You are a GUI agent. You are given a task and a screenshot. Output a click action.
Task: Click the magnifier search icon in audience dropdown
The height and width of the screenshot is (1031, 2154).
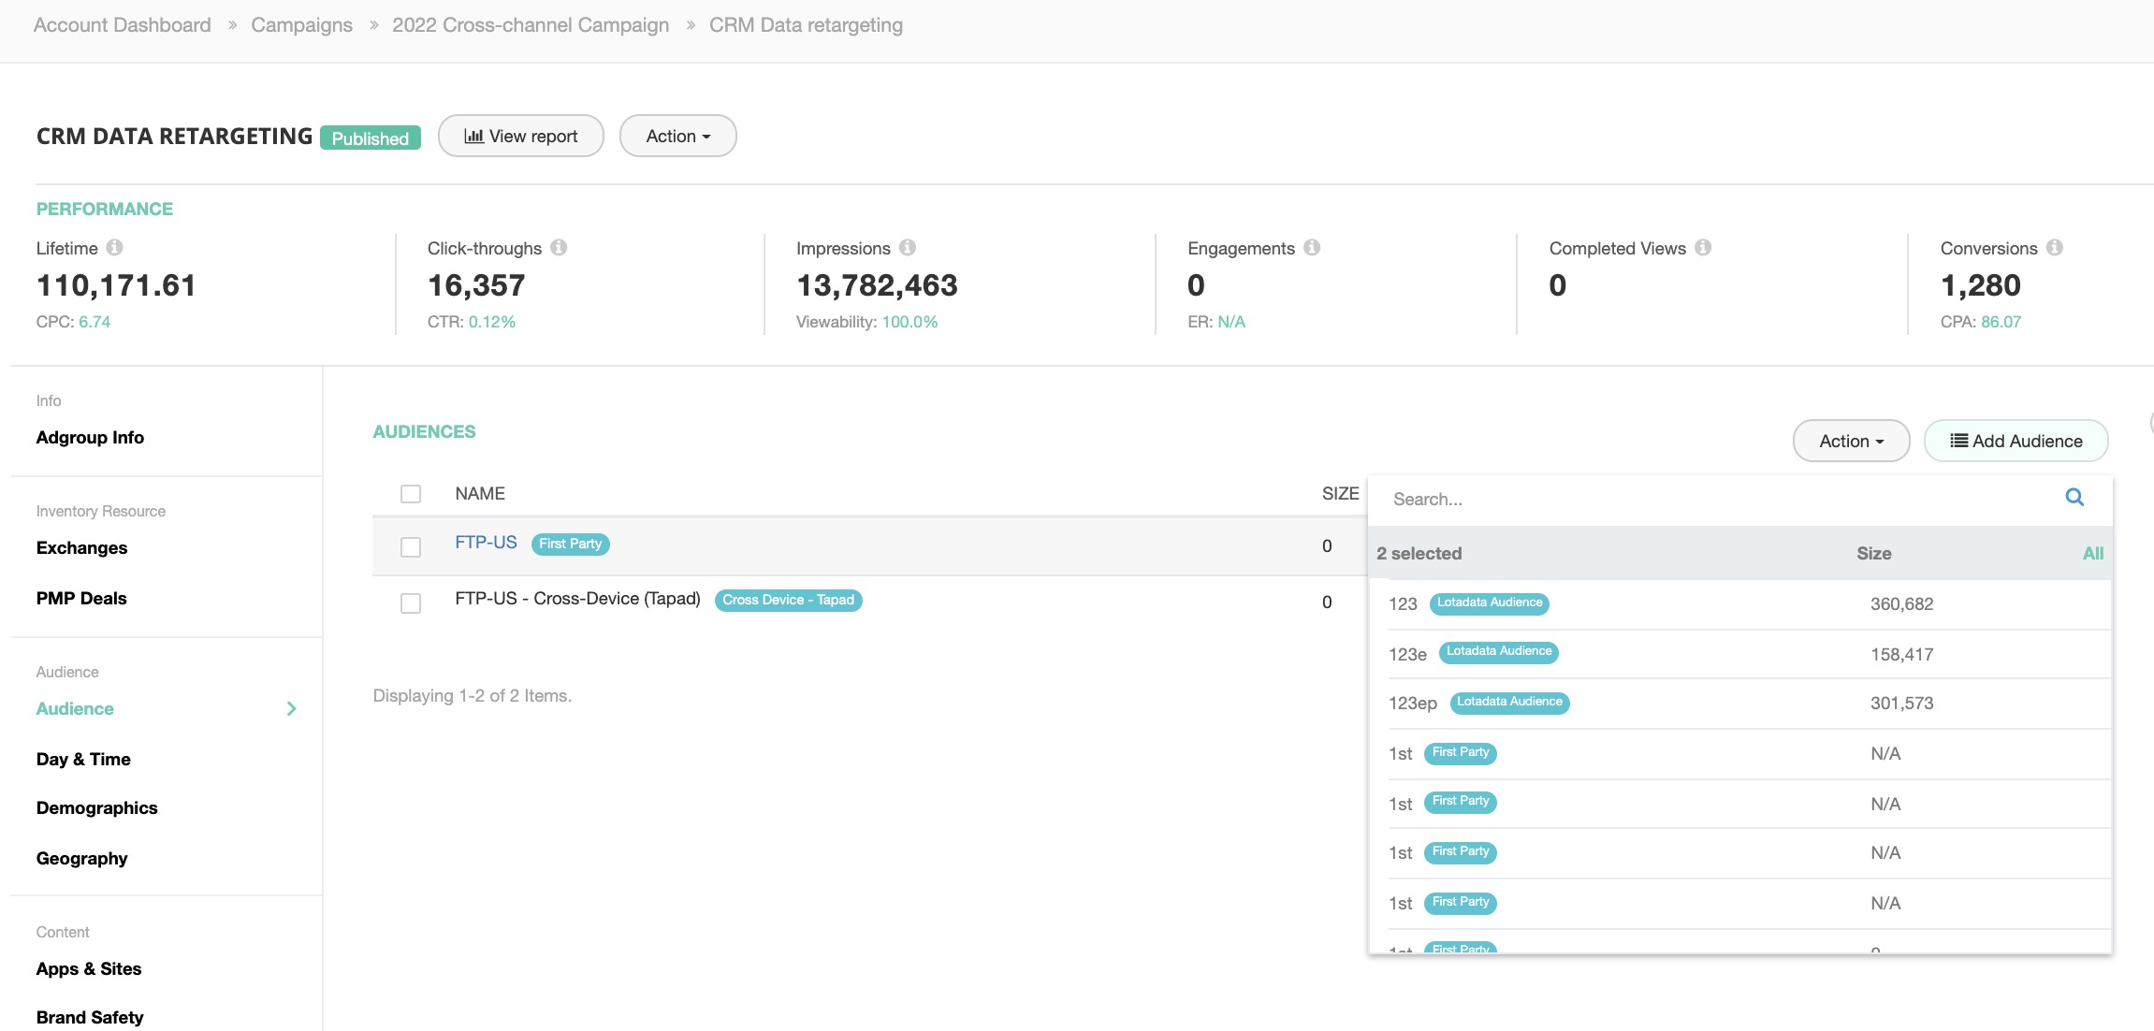[2074, 498]
